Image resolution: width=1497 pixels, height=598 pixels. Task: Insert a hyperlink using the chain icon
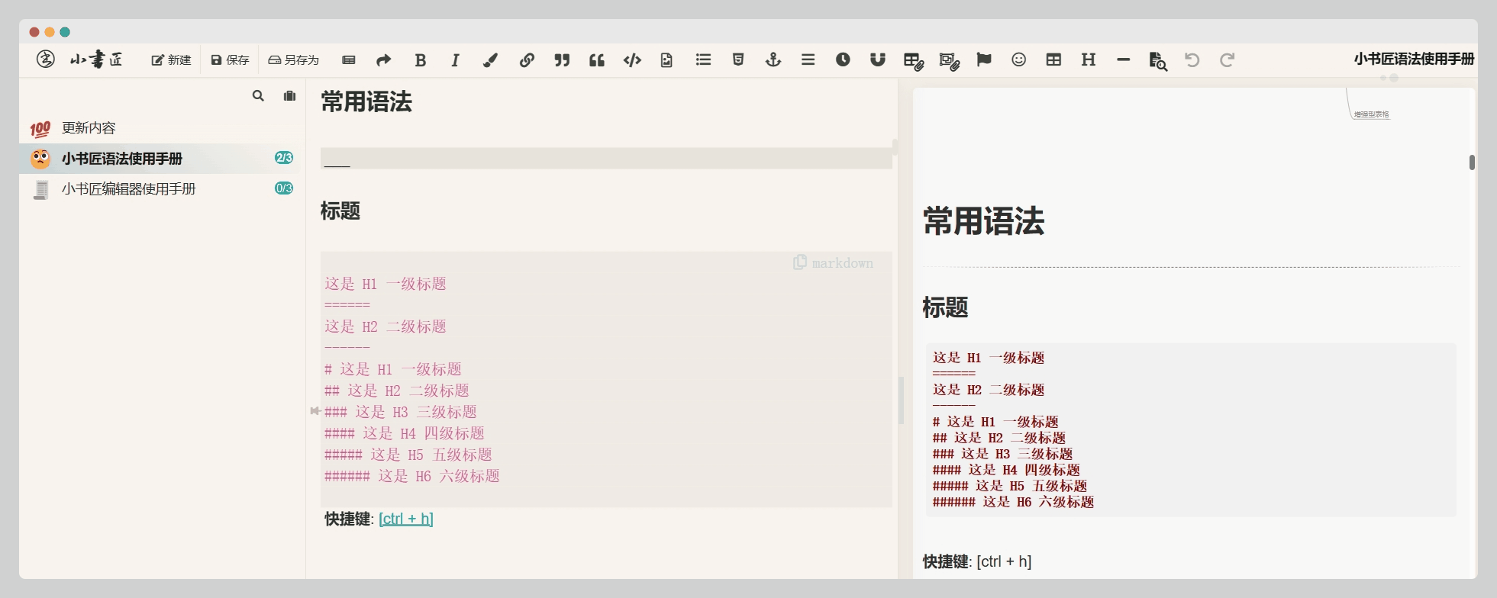click(527, 60)
